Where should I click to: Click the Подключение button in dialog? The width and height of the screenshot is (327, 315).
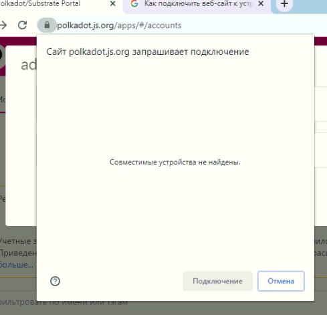[217, 281]
